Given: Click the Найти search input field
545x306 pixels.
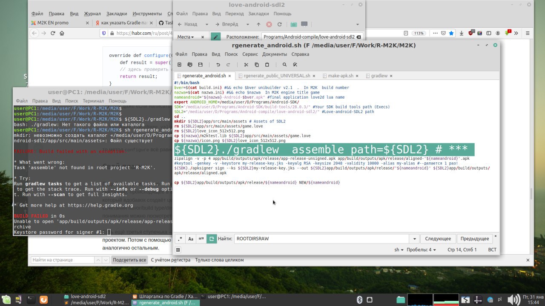Looking at the screenshot, I should tap(322, 239).
